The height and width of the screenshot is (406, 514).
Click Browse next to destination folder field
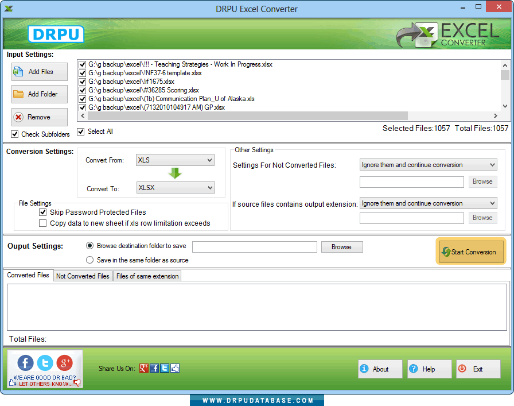point(342,246)
